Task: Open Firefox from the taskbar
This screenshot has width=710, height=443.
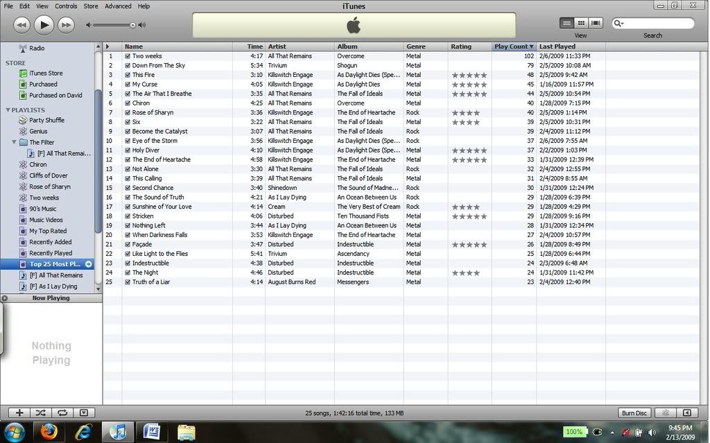Action: pyautogui.click(x=49, y=431)
